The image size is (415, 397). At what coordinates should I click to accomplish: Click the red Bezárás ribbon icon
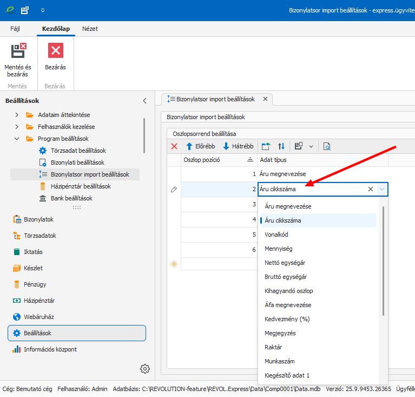(x=55, y=51)
